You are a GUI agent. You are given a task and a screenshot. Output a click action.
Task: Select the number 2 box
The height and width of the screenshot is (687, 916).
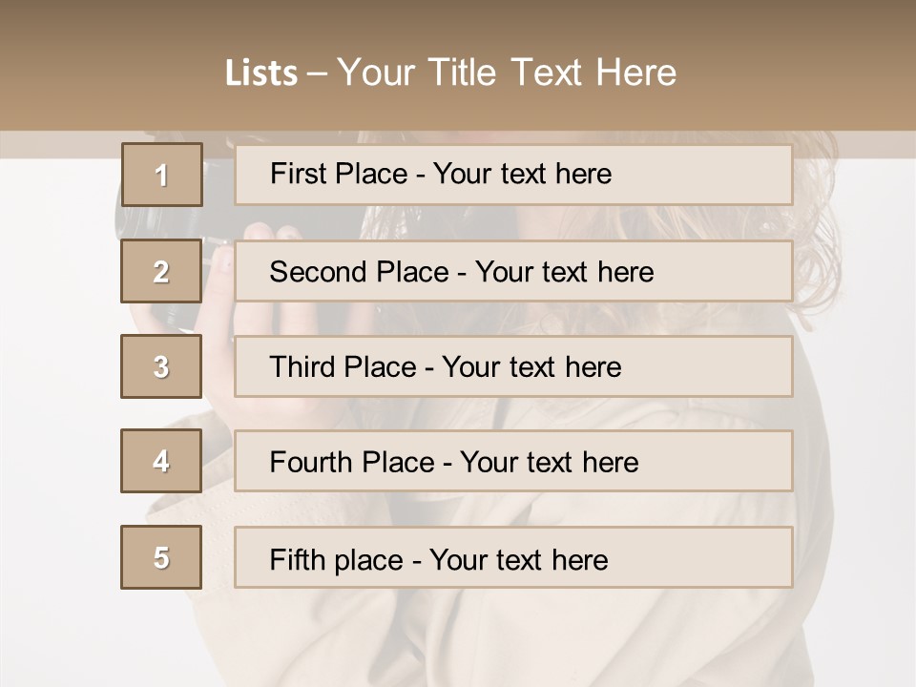pos(161,271)
